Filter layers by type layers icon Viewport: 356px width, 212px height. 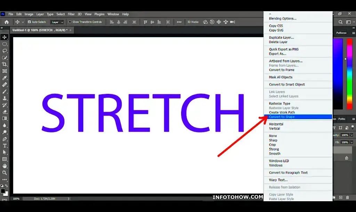click(335, 128)
